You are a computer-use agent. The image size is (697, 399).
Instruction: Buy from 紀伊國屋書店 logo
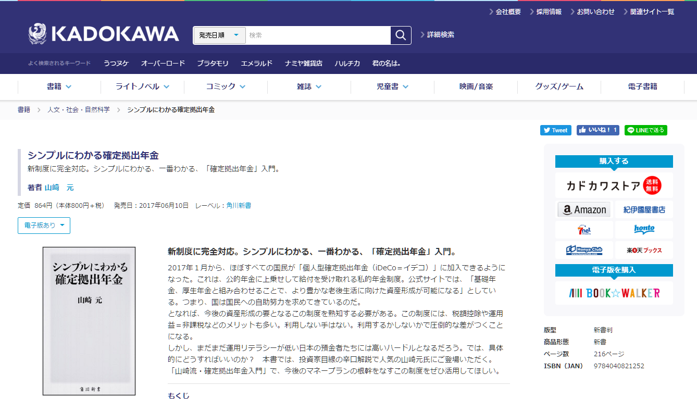pos(644,209)
